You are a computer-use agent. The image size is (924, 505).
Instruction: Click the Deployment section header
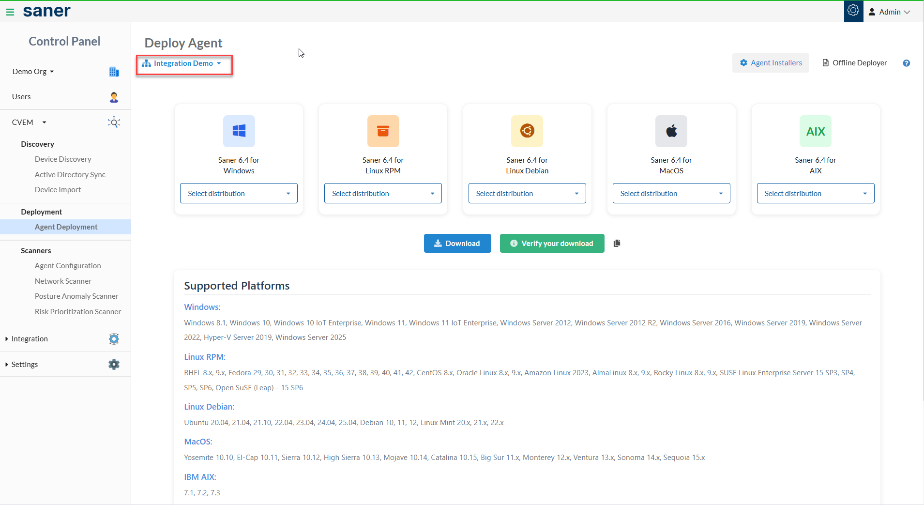41,212
